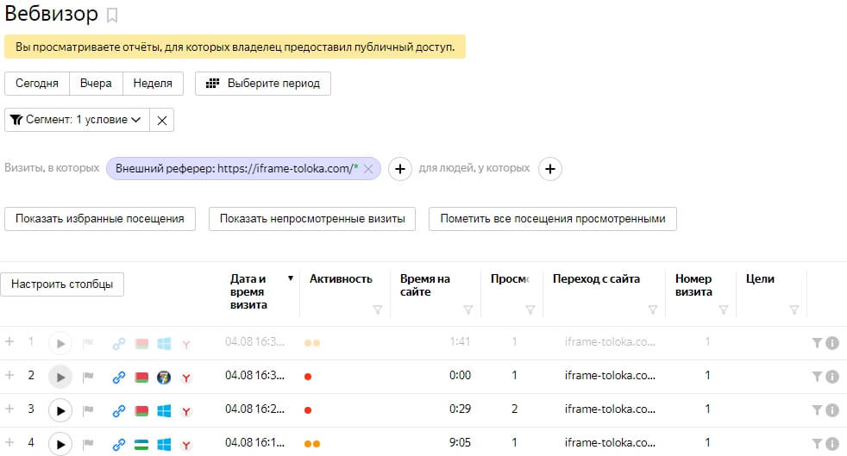Flag visit 1 as favorite
Screen dimensions: 847x456
coord(88,343)
